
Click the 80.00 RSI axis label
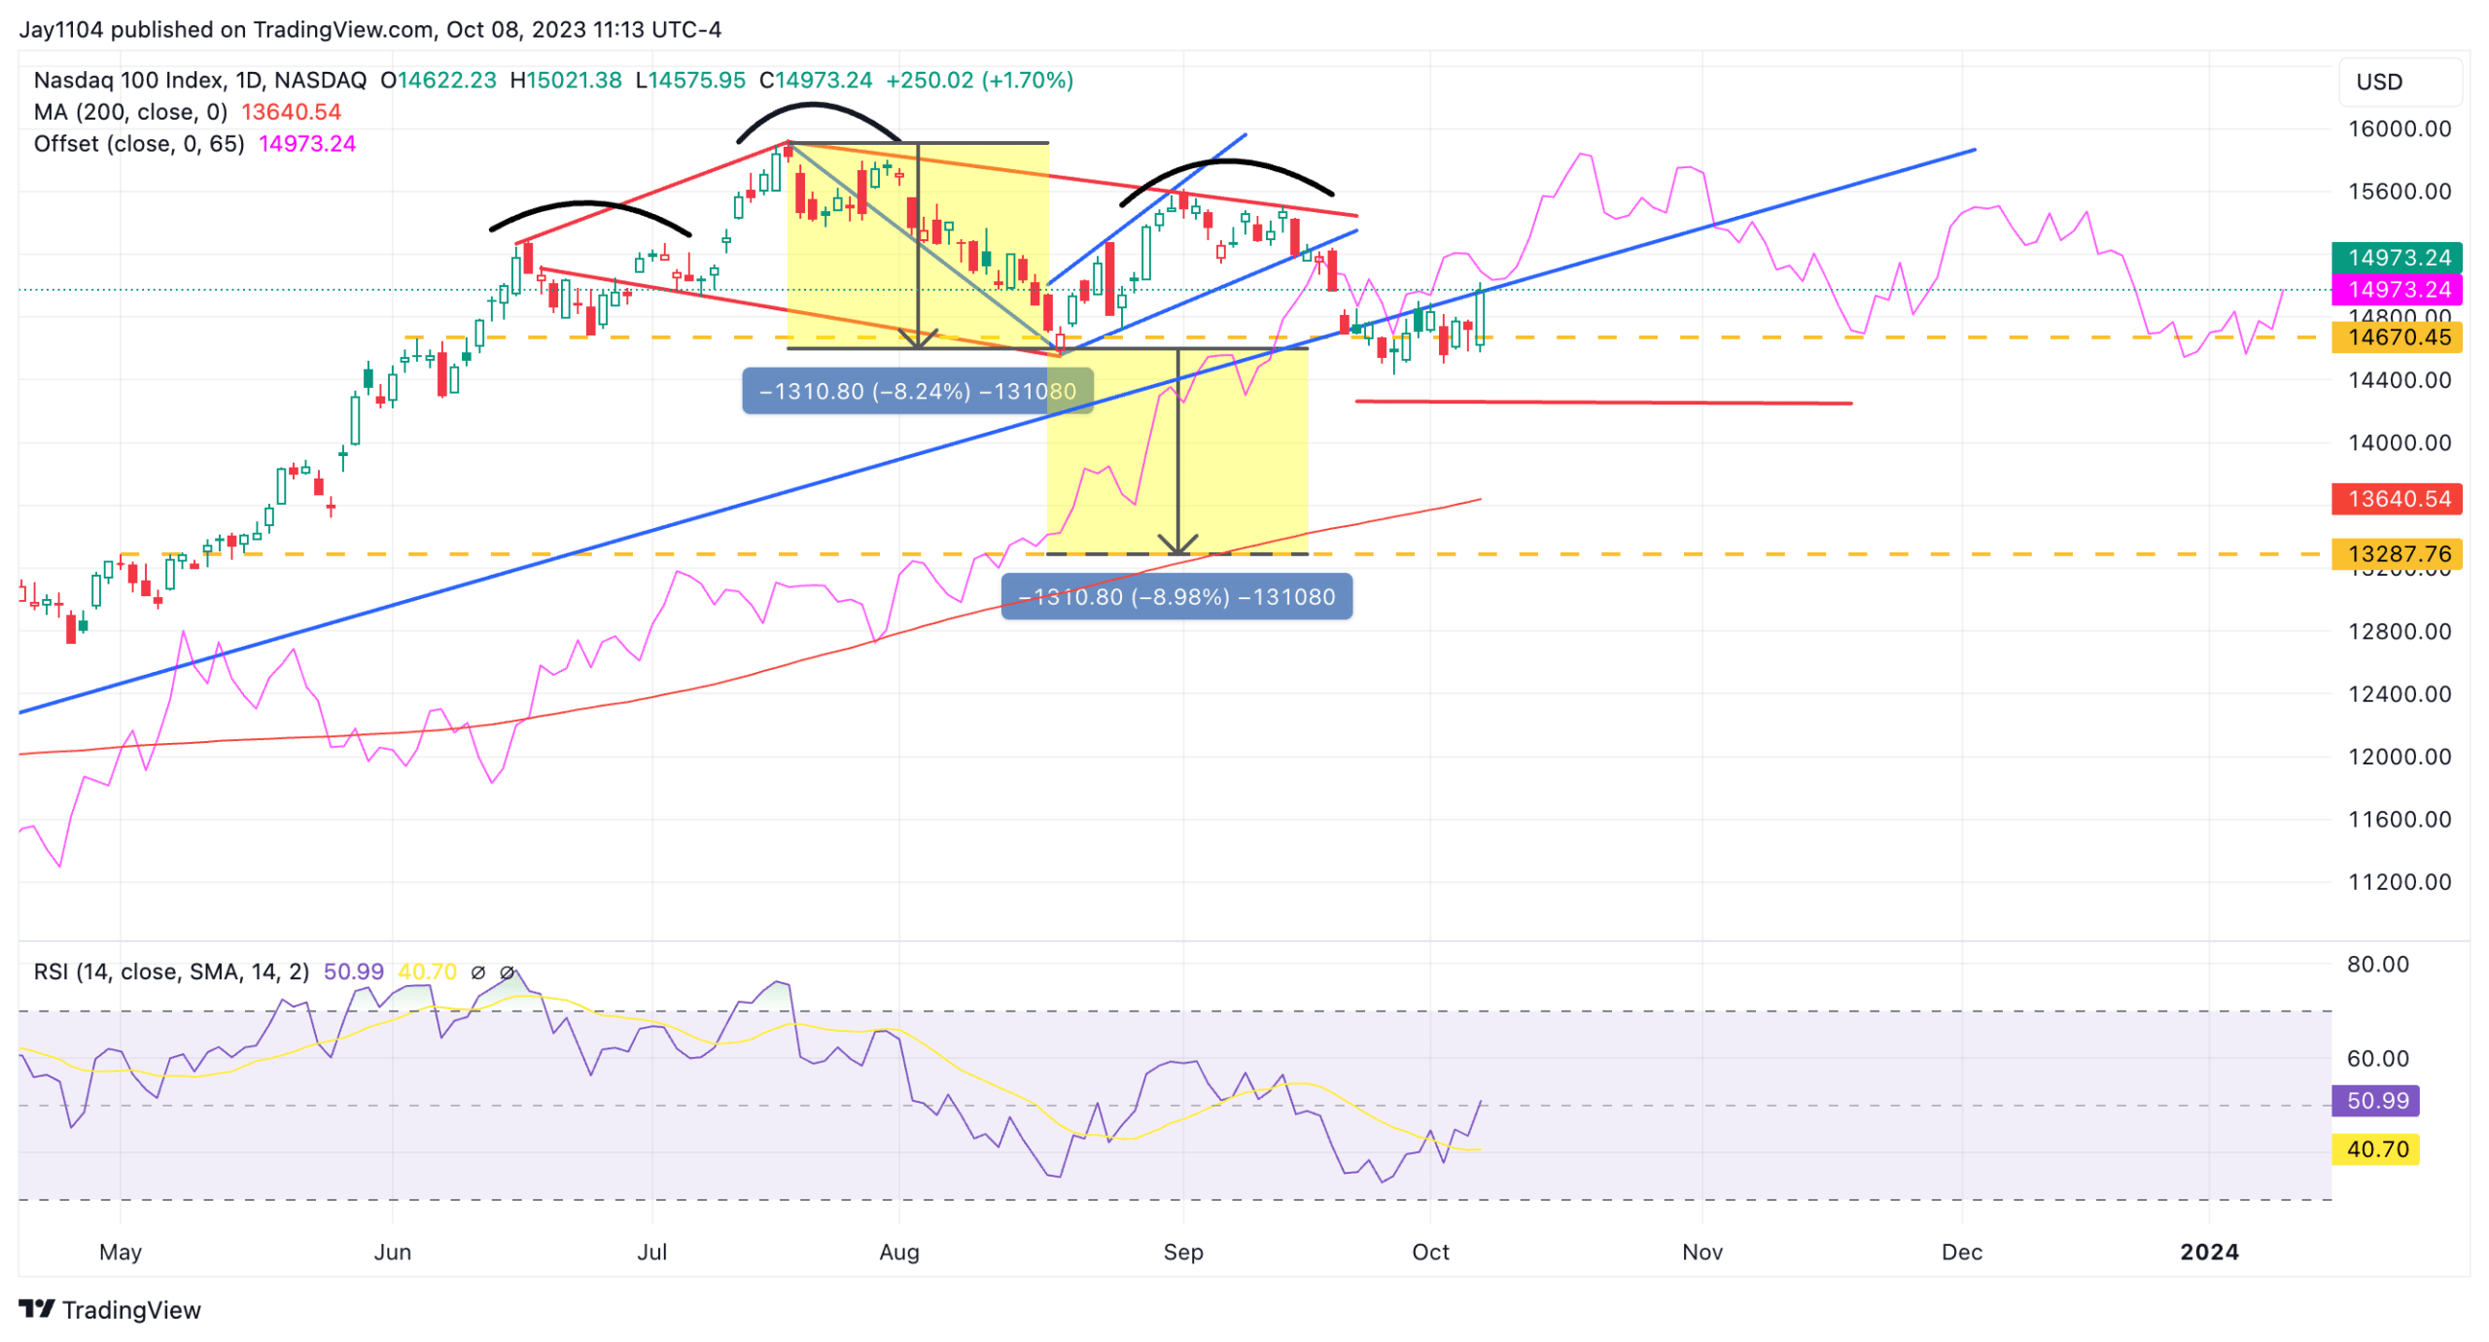2377,964
